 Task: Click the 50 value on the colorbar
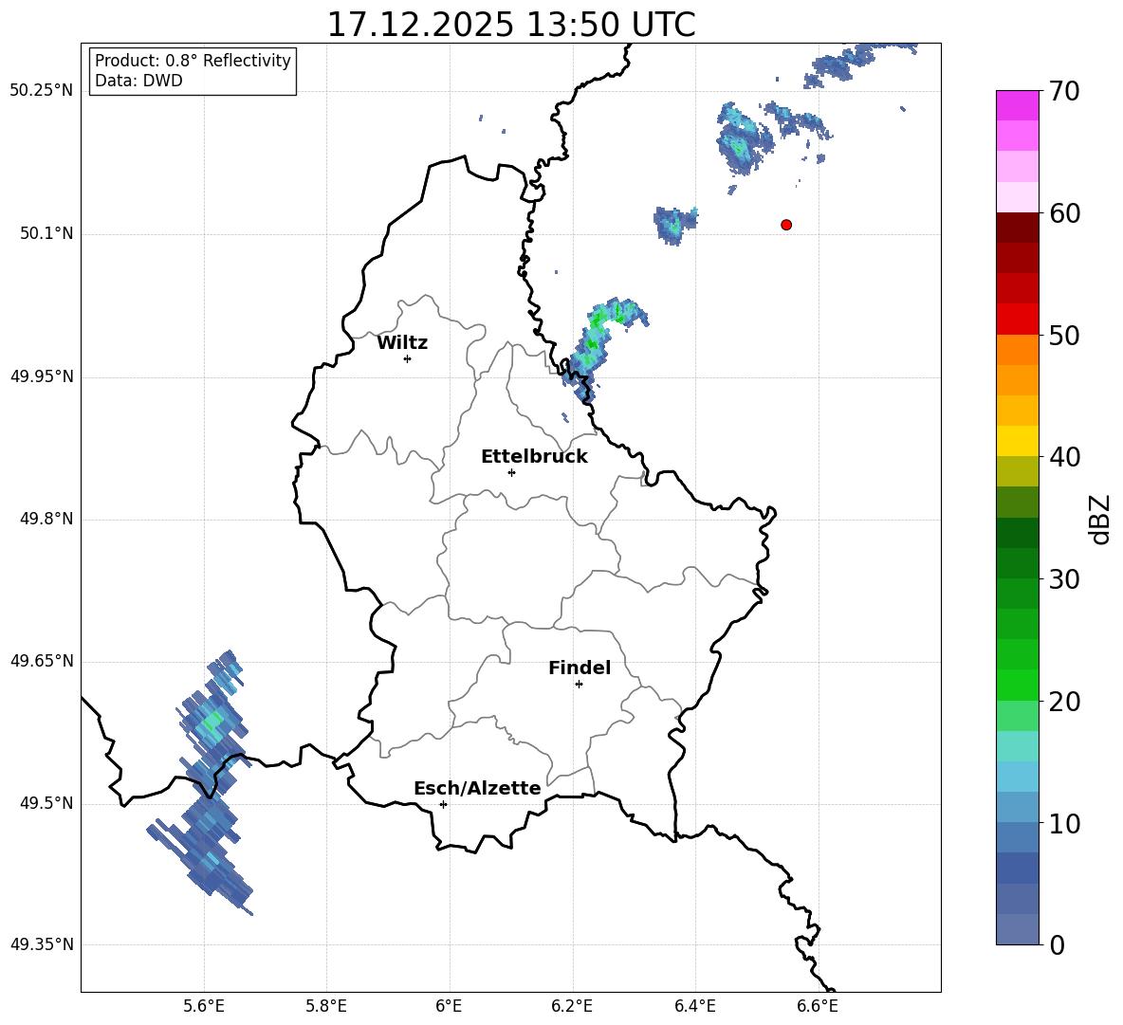(x=1064, y=335)
